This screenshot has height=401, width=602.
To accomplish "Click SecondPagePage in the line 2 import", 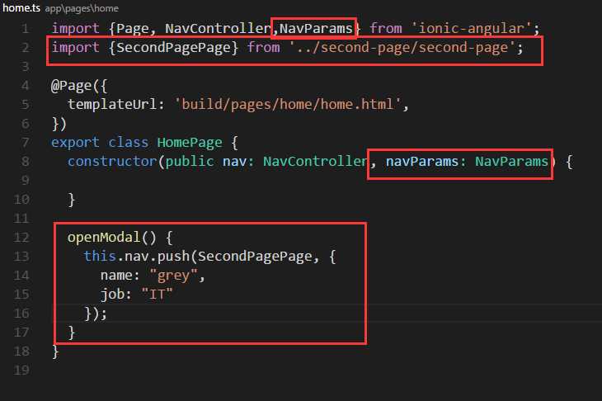I will [173, 47].
